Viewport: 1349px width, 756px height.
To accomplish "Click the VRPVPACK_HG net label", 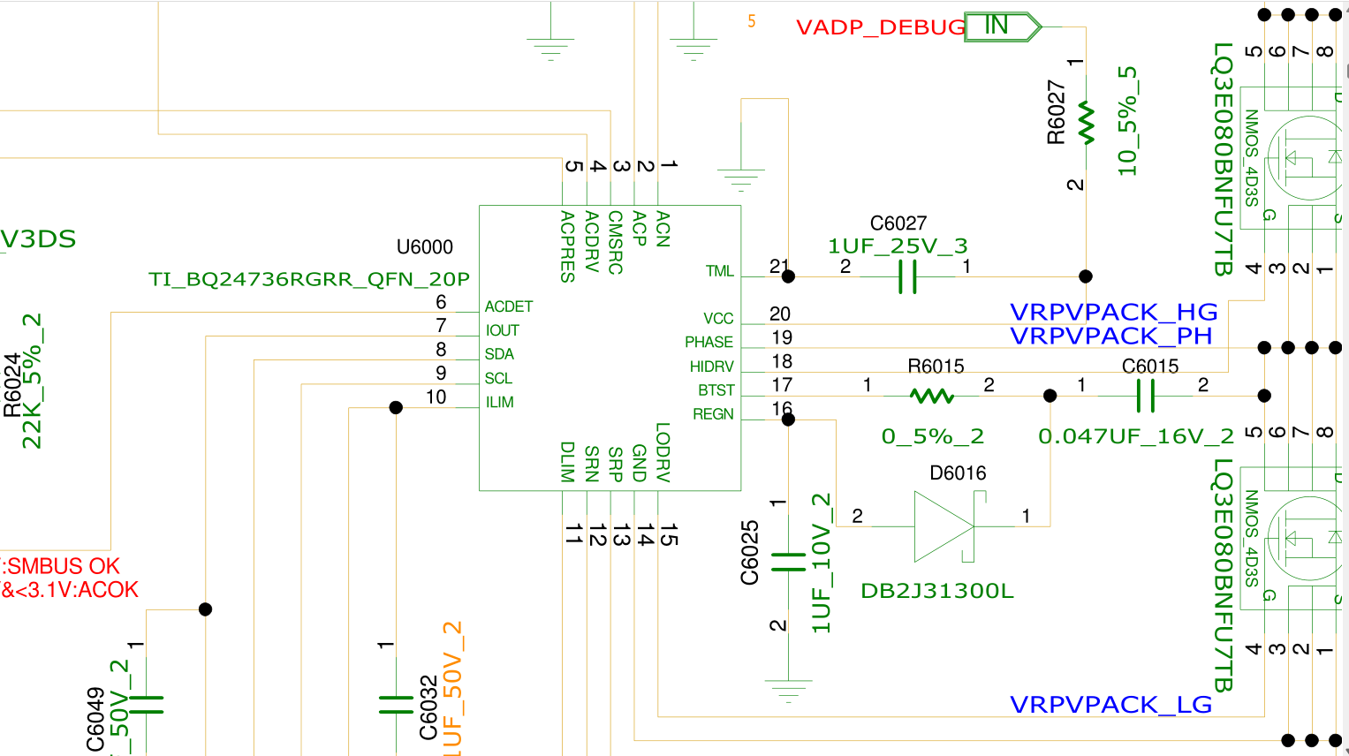I will pos(1114,312).
